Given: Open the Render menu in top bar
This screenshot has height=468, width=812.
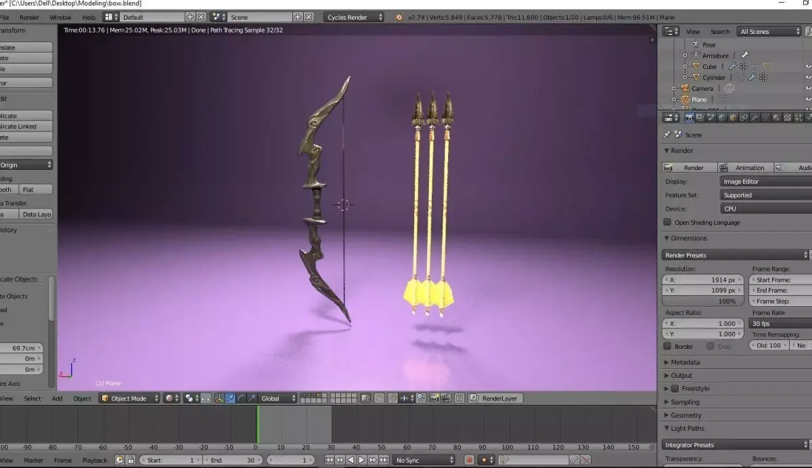Looking at the screenshot, I should [29, 17].
